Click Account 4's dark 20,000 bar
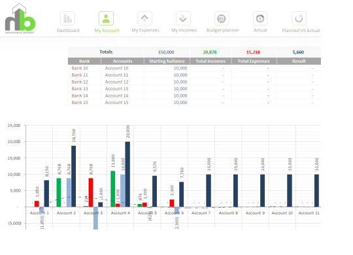Screen dimensions: 353x255 [x=127, y=174]
